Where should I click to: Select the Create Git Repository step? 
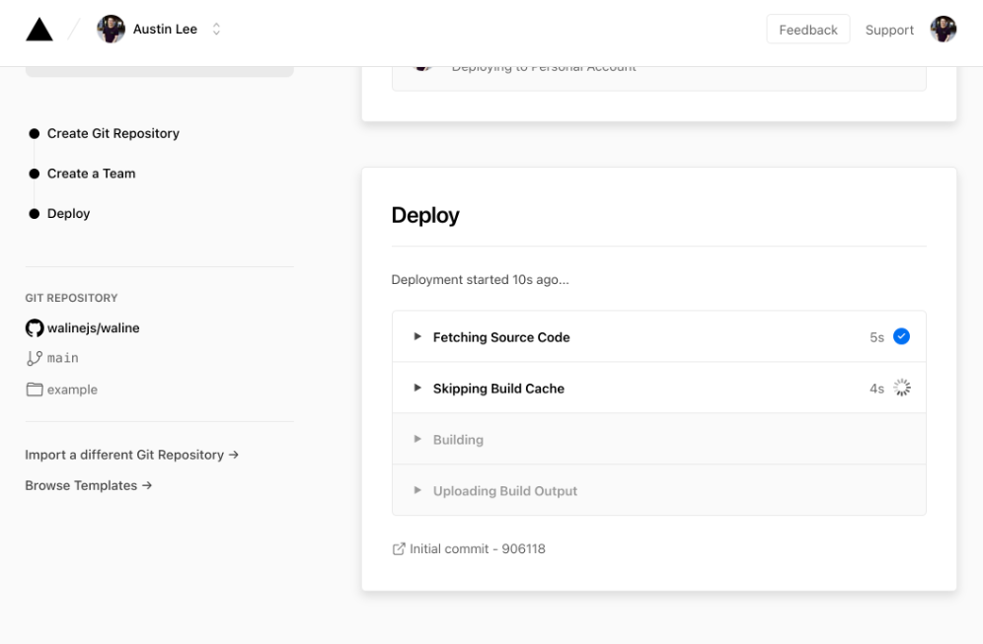(113, 133)
